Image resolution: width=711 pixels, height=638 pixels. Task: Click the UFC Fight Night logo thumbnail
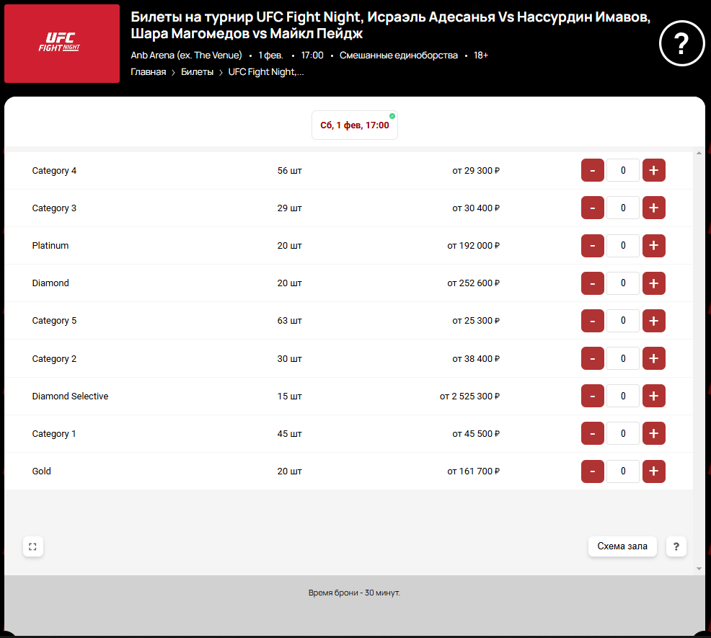62,43
